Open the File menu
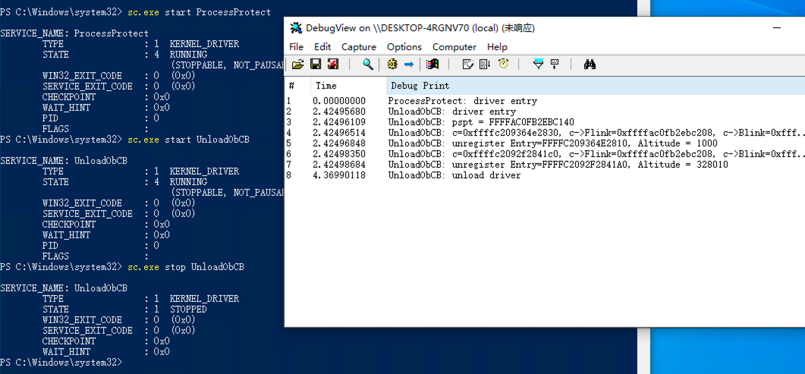 click(296, 46)
